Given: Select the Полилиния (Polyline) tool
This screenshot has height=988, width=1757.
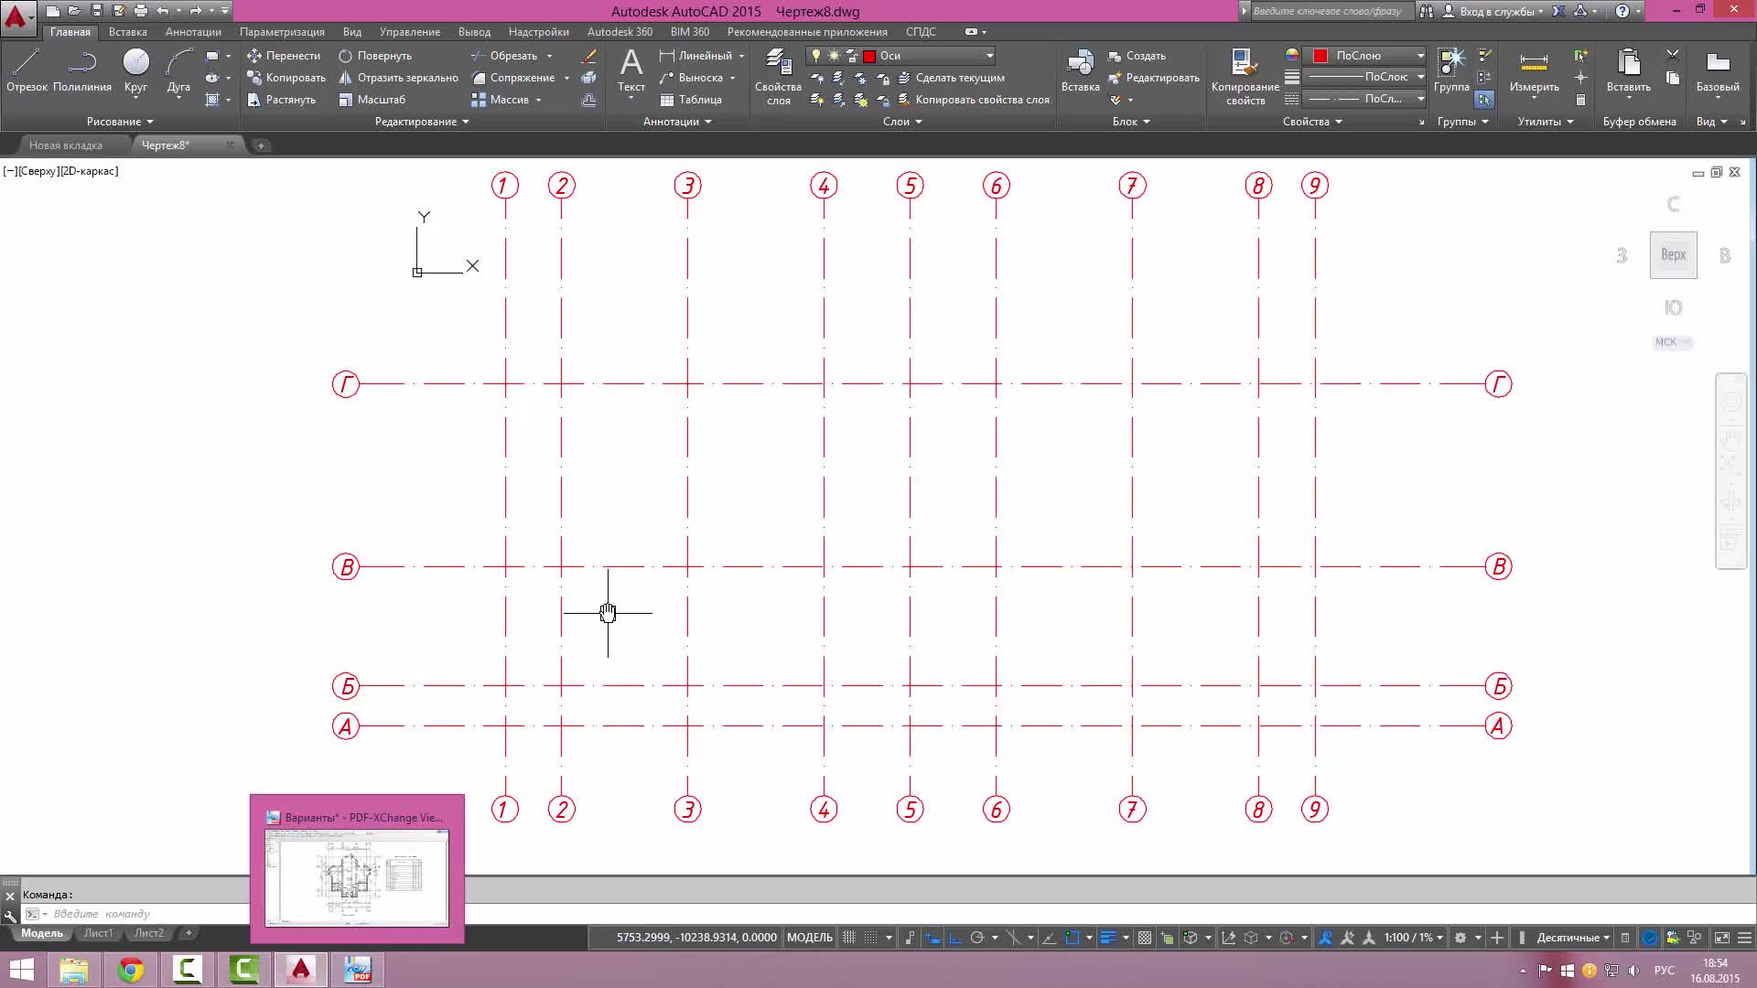Looking at the screenshot, I should (82, 71).
